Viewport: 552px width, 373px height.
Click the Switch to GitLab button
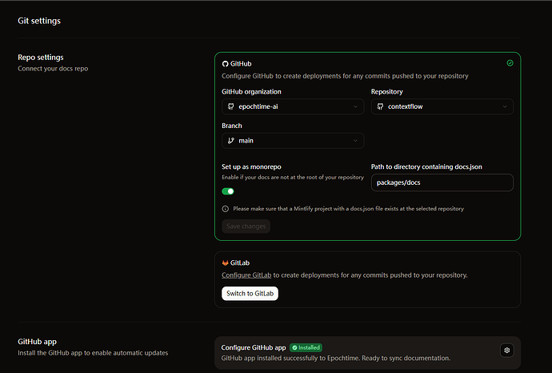click(250, 294)
